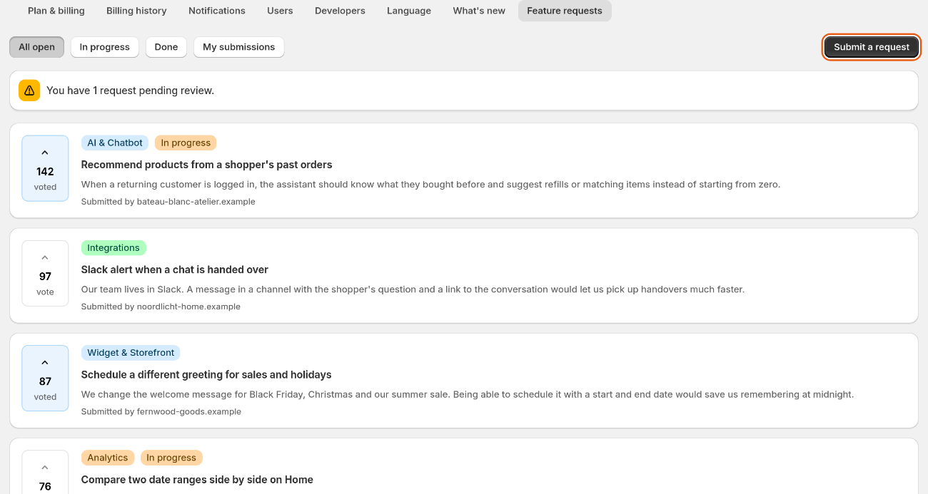Click the Widget & Storefront tag
This screenshot has height=494, width=928.
(131, 353)
